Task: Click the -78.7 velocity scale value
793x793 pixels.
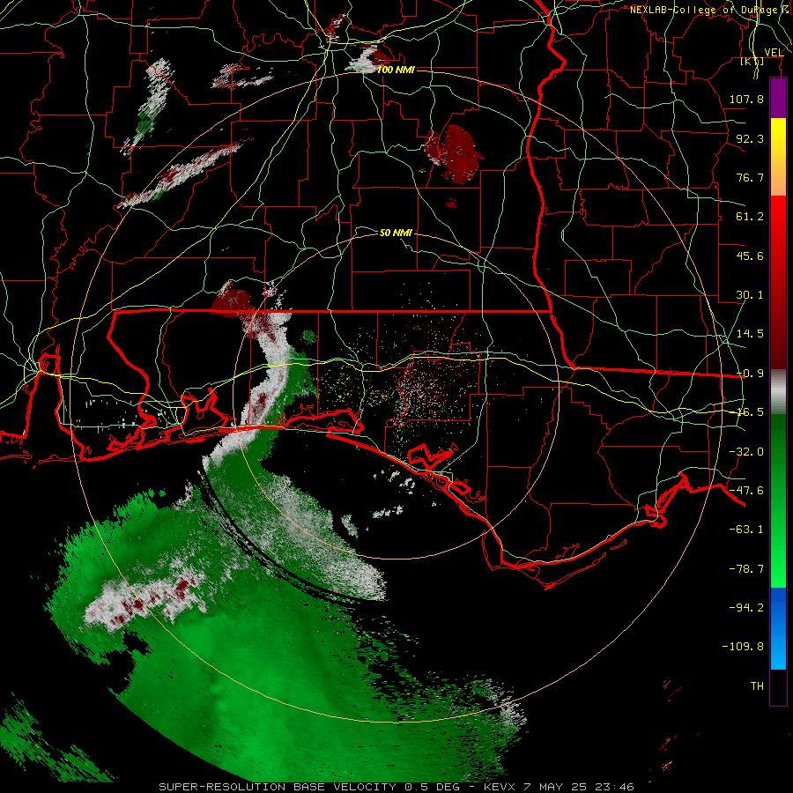Action: point(746,569)
